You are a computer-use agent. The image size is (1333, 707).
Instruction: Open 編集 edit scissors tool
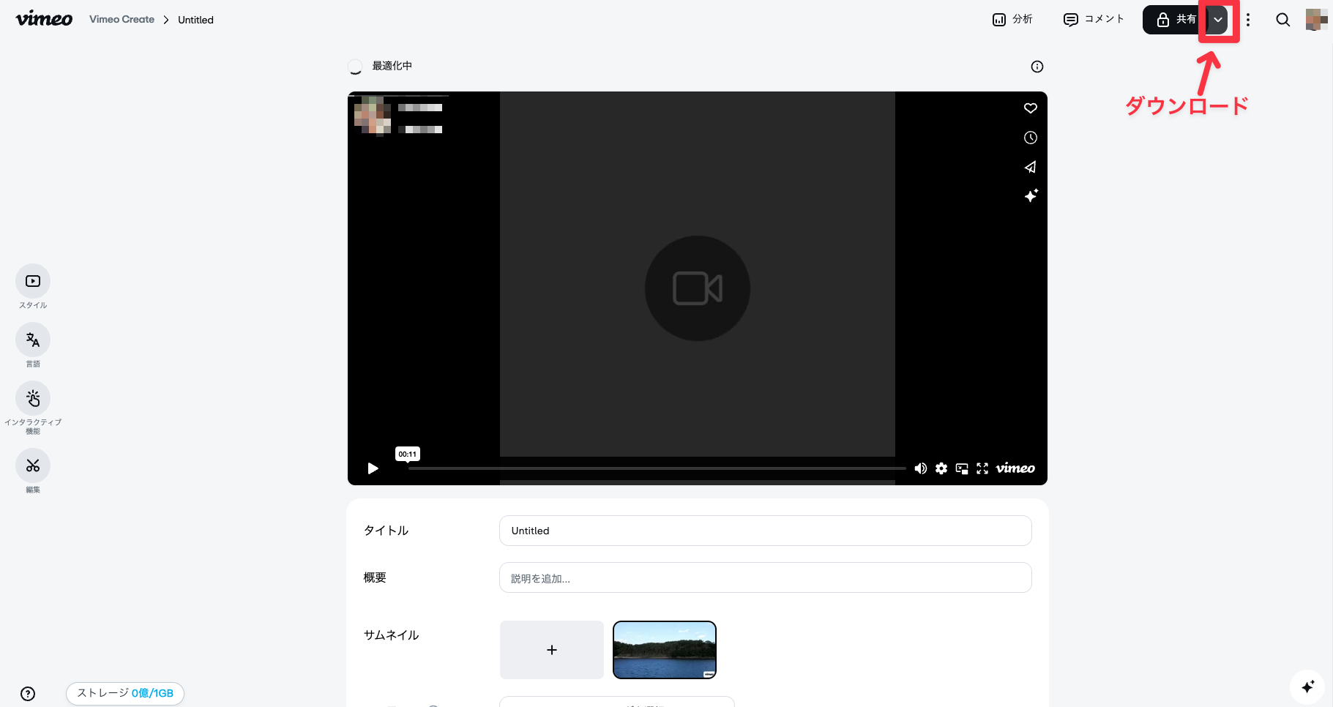coord(33,465)
